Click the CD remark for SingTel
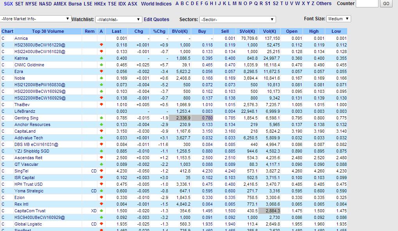Image resolution: width=398 pixels, height=231 pixels. click(94, 171)
